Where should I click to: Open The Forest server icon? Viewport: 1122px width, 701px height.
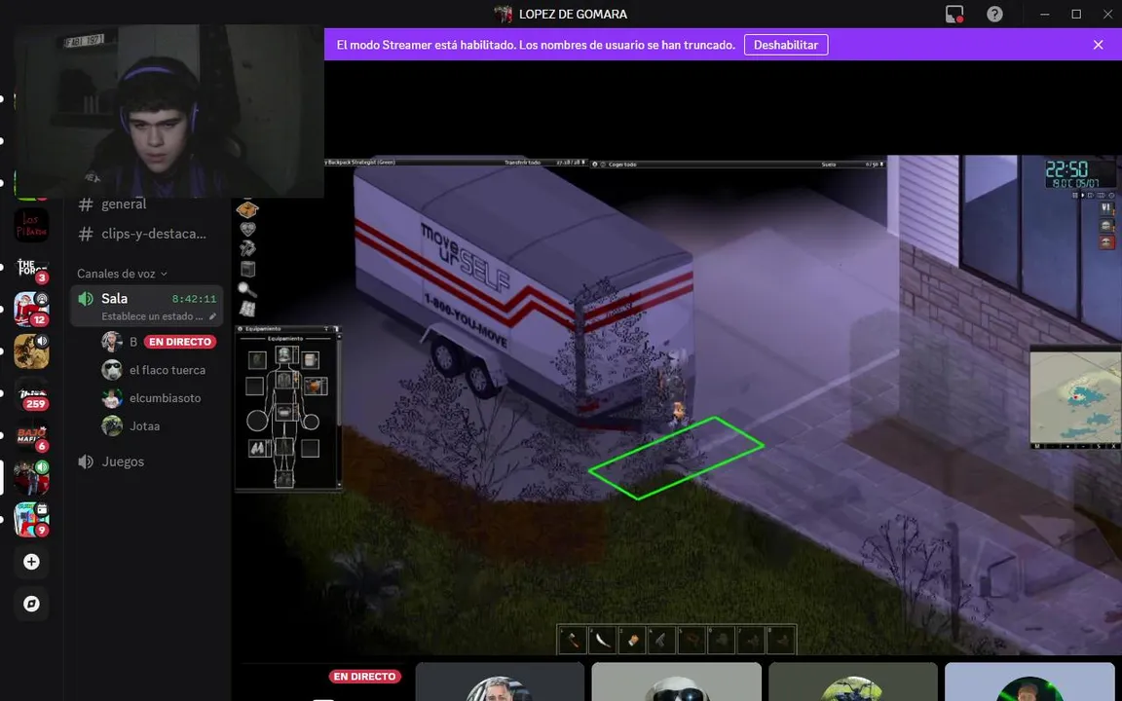31,268
